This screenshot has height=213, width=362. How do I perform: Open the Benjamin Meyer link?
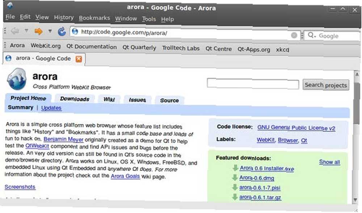63,139
